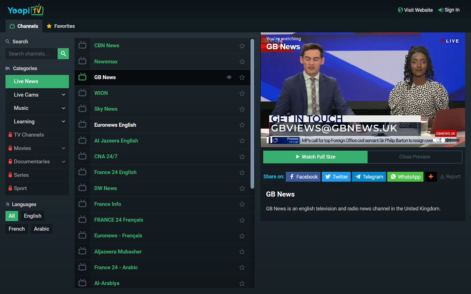Filter channels by Arabic language
This screenshot has width=471, height=294.
(x=42, y=229)
